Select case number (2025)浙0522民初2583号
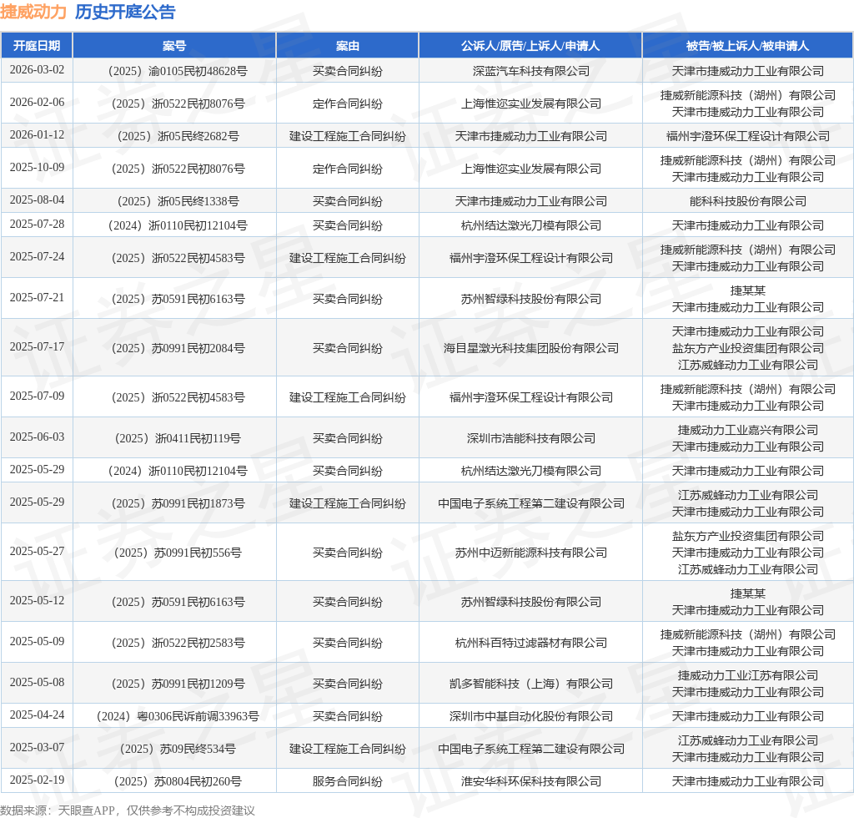Image resolution: width=854 pixels, height=818 pixels. pos(178,643)
